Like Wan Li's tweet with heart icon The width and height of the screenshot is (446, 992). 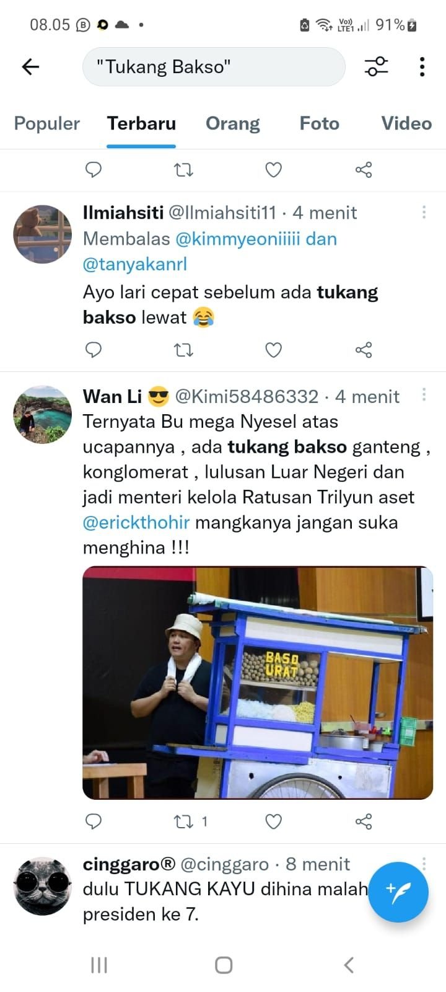pyautogui.click(x=273, y=821)
